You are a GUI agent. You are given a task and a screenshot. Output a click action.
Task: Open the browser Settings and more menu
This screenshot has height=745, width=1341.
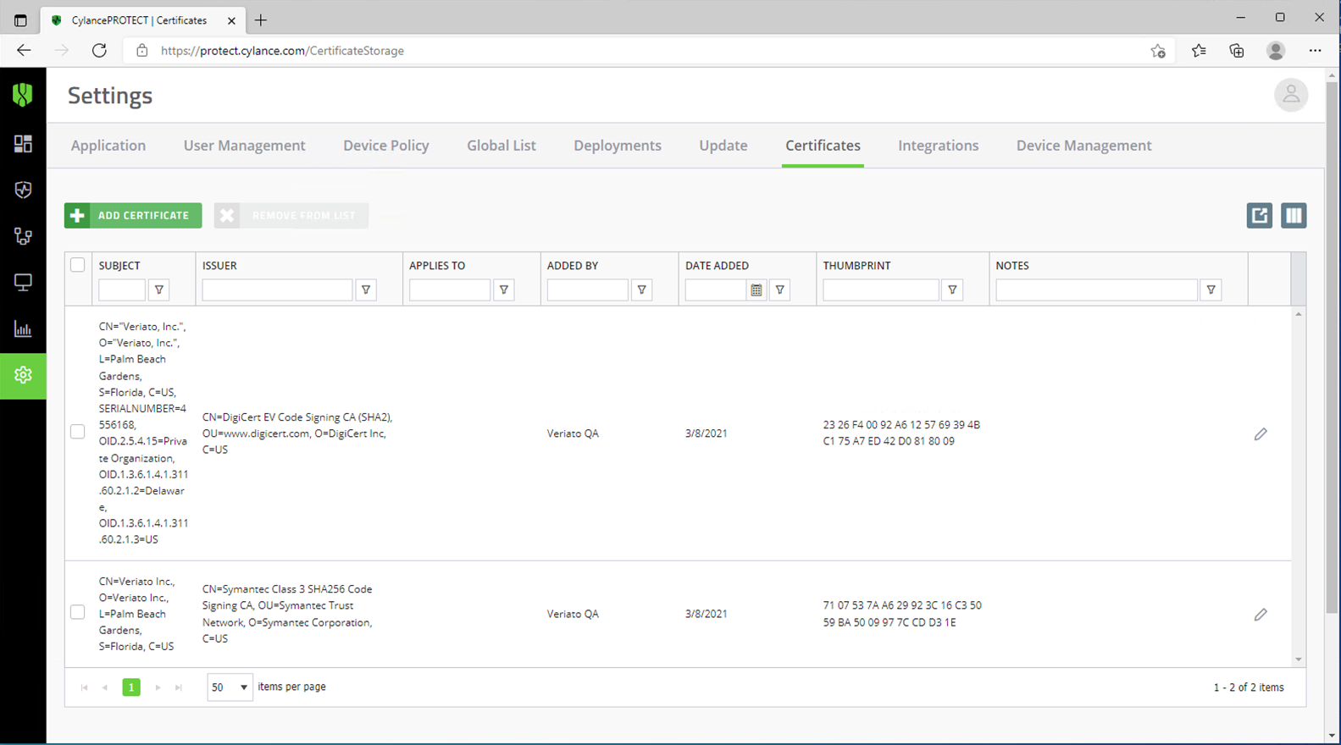1315,51
